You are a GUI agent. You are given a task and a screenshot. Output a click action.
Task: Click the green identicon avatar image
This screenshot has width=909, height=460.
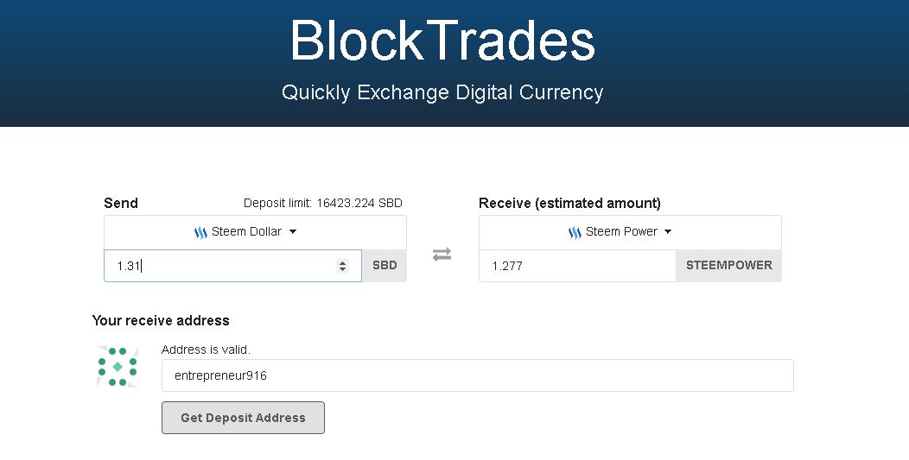coord(118,367)
